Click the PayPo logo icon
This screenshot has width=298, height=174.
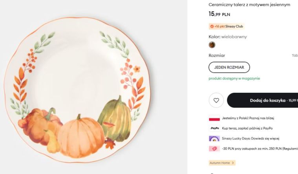point(214,128)
